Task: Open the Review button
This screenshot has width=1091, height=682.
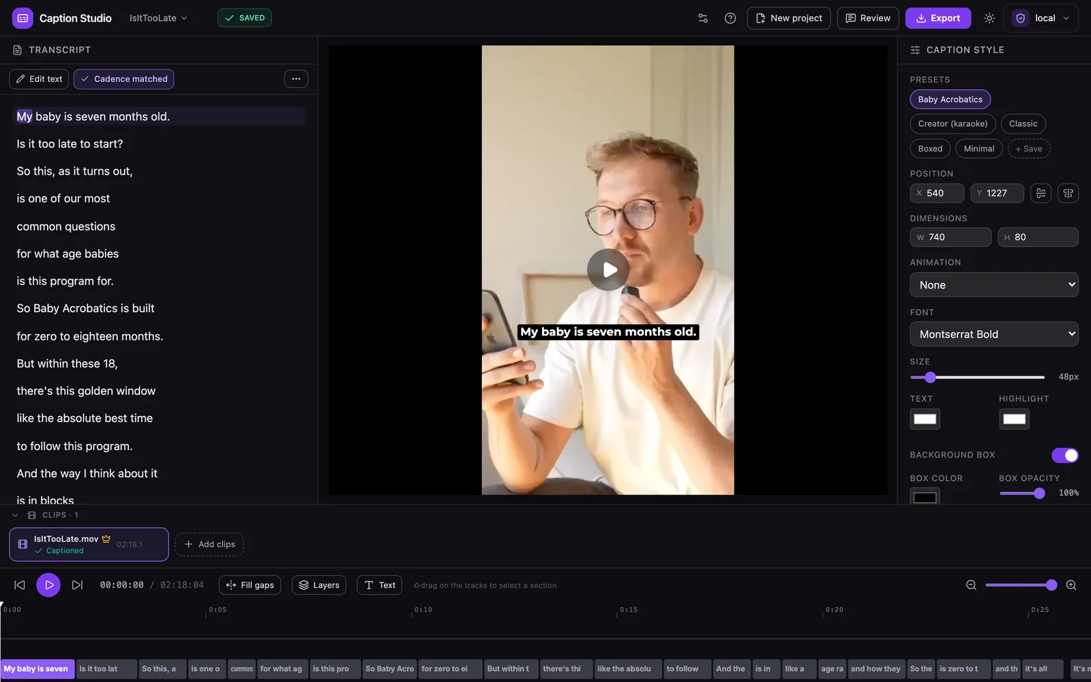Action: click(868, 18)
